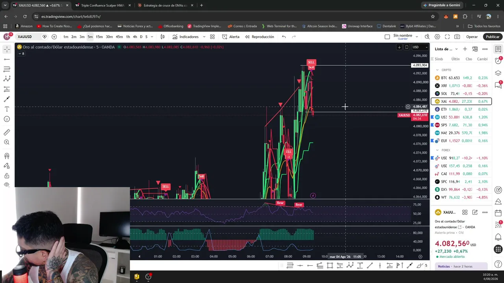Open watchlist advanced view table icon
The height and width of the screenshot is (283, 504).
pyautogui.click(x=475, y=49)
